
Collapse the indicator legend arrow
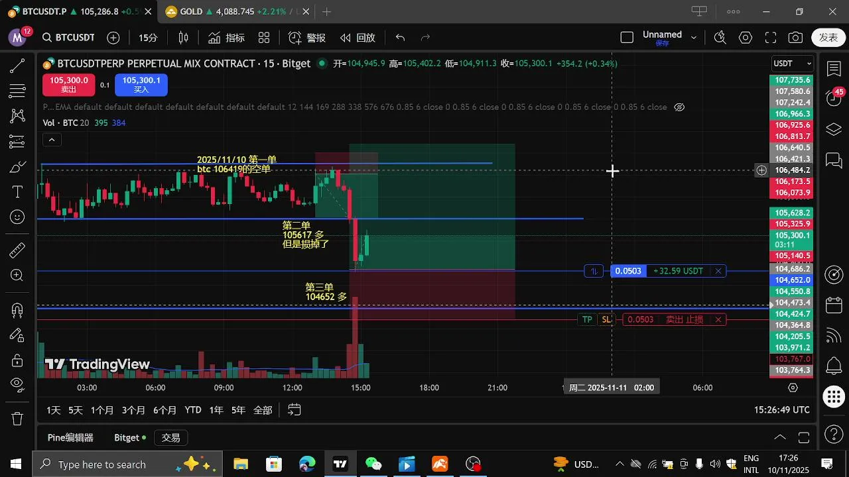(51, 140)
